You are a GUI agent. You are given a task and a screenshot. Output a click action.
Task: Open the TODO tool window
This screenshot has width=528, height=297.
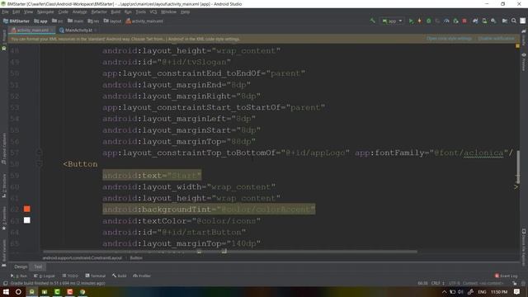(x=70, y=276)
